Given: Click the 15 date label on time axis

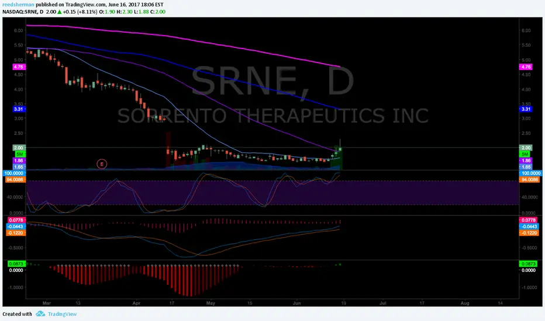Looking at the screenshot, I should pos(250,303).
